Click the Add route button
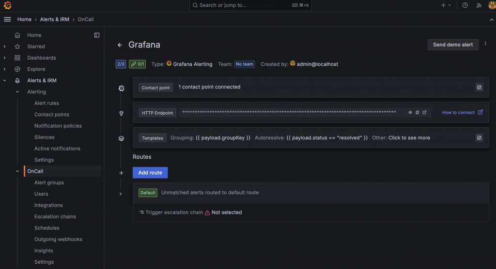Image resolution: width=496 pixels, height=269 pixels. tap(150, 173)
